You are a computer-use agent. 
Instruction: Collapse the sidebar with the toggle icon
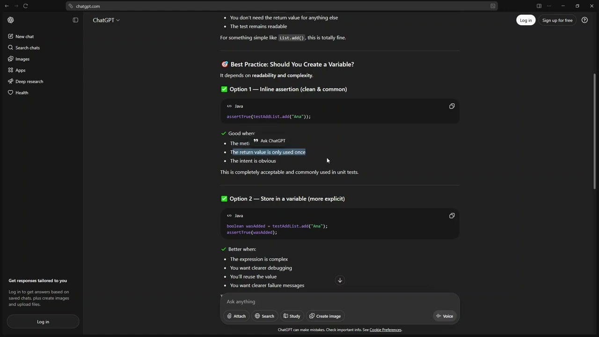(75, 20)
